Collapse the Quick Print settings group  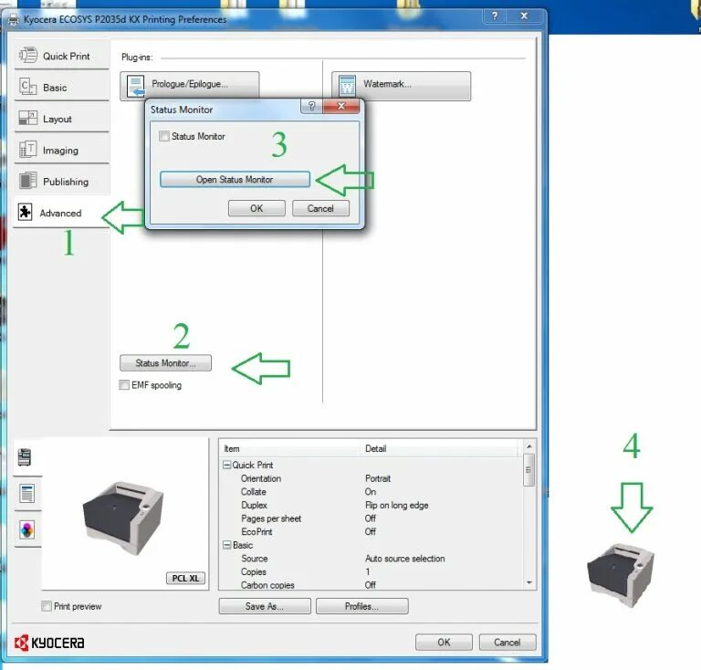point(226,465)
